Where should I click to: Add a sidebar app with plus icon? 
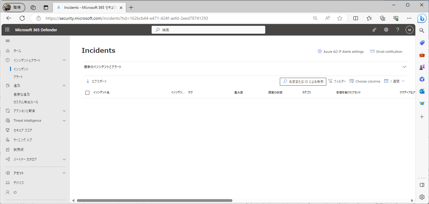[x=422, y=117]
